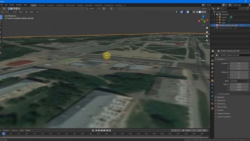
Task: Toggle X-ray mode
Action: pyautogui.click(x=194, y=12)
